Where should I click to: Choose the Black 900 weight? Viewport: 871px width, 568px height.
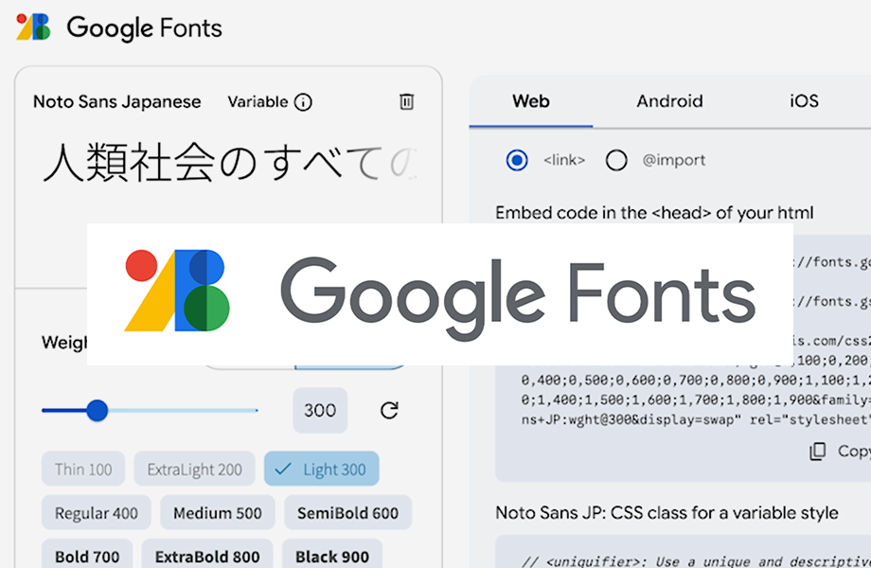coord(330,556)
